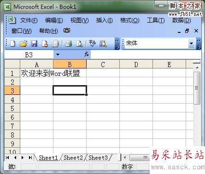Open the font name dropdown arrow
The image size is (205, 174).
tap(191, 43)
